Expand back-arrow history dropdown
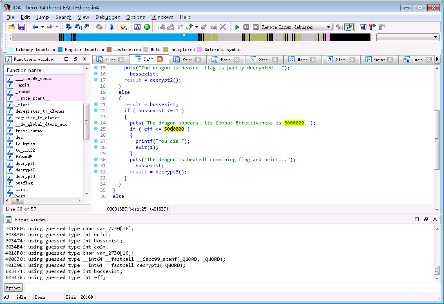The width and height of the screenshot is (444, 304). click(42, 27)
